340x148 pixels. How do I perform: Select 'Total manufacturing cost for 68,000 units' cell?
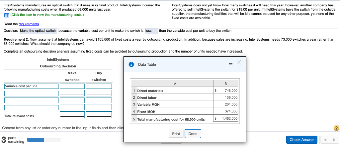[x=175, y=119]
